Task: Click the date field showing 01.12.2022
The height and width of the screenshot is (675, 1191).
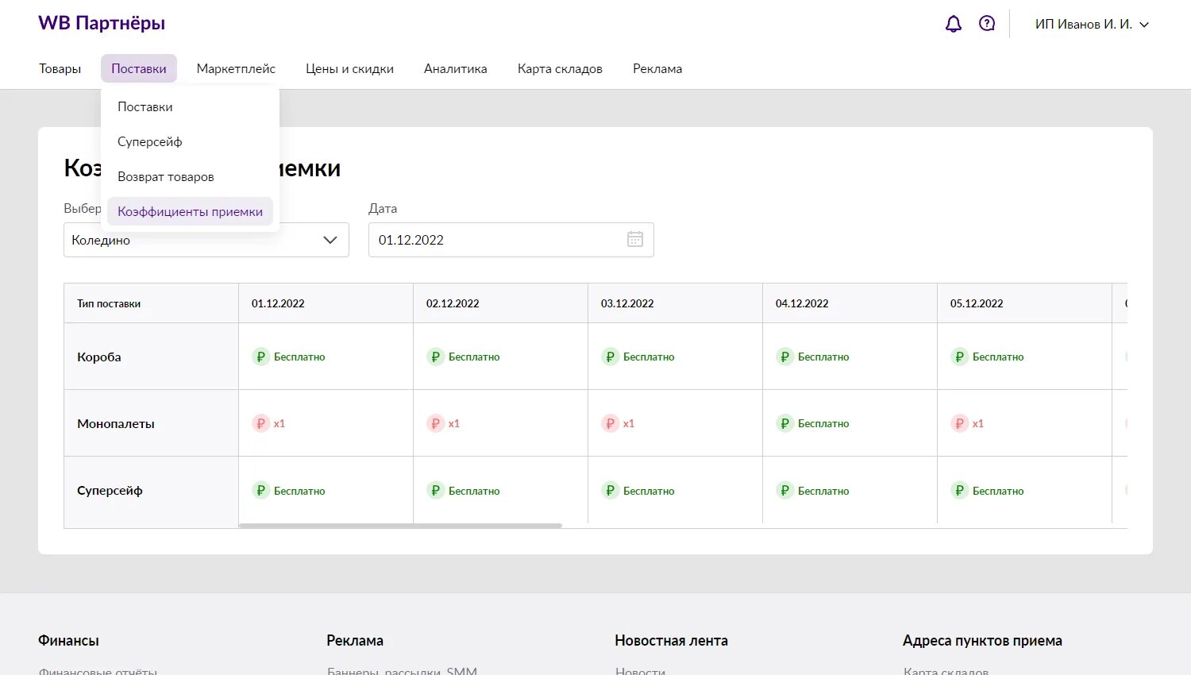Action: pos(511,240)
